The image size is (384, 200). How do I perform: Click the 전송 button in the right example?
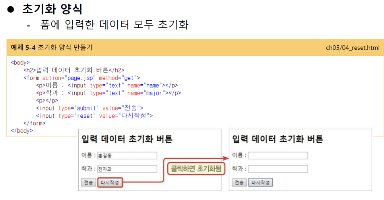[239, 183]
